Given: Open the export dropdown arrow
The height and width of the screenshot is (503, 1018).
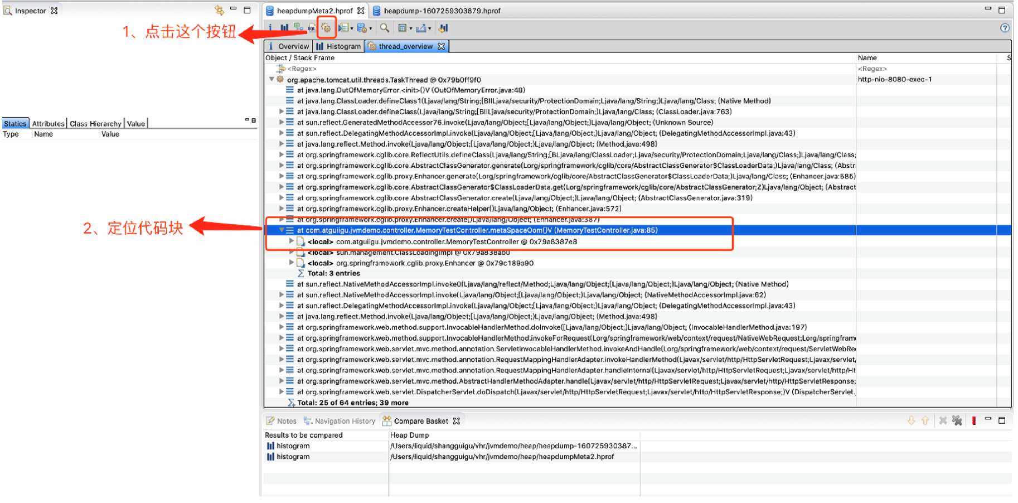Looking at the screenshot, I should (x=429, y=28).
